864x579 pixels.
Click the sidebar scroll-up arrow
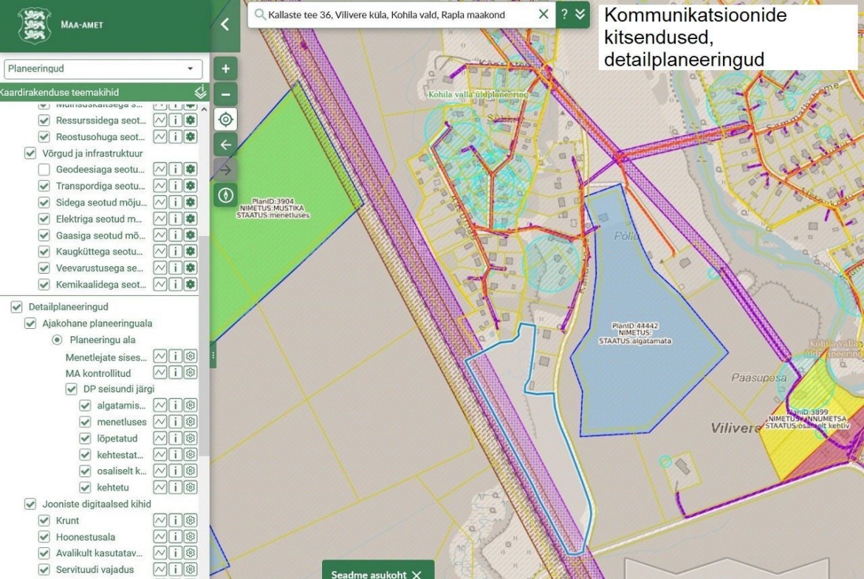point(204,109)
